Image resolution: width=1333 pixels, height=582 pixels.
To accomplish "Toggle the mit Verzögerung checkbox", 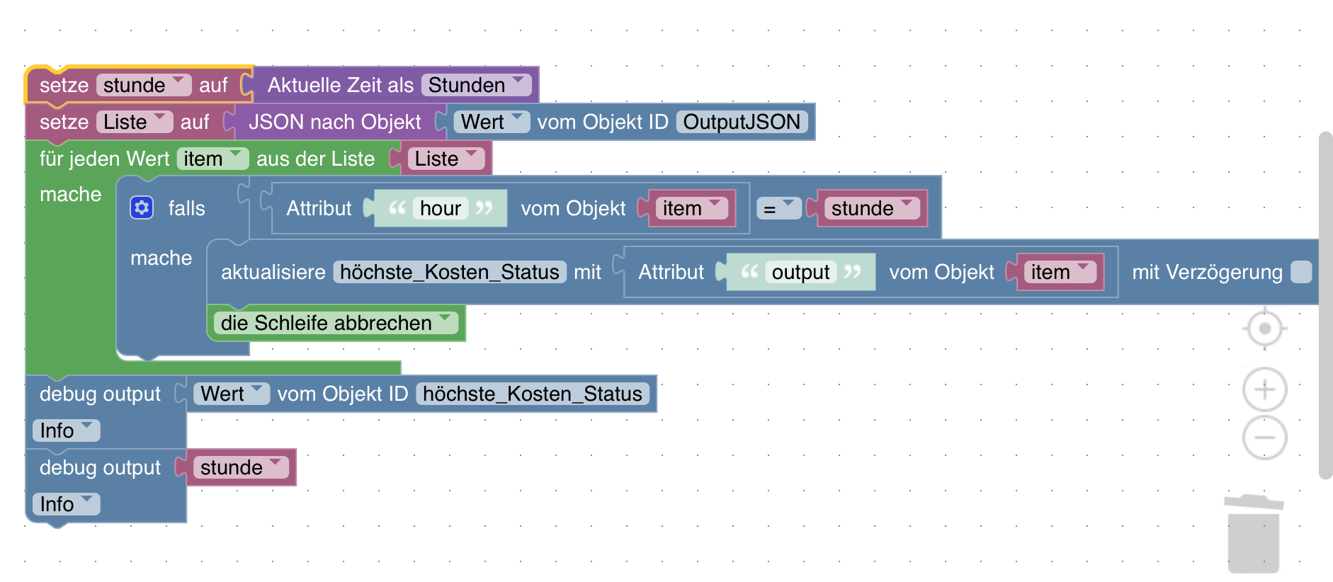I will [1300, 272].
